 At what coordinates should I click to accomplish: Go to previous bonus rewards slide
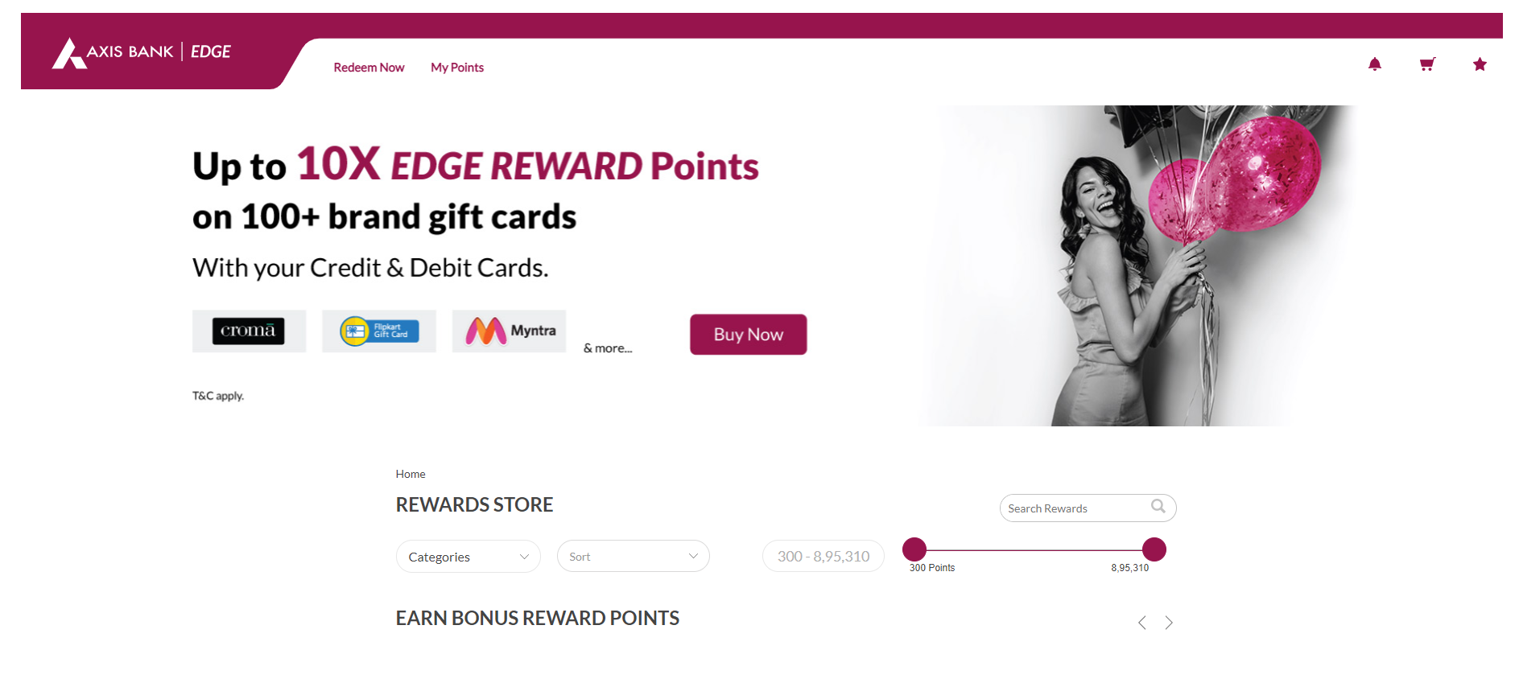tap(1141, 623)
